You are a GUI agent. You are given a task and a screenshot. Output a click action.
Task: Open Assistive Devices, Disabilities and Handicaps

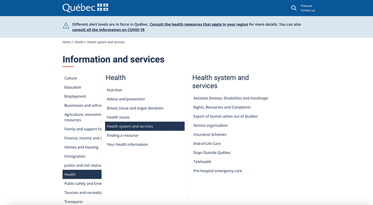coord(231,98)
